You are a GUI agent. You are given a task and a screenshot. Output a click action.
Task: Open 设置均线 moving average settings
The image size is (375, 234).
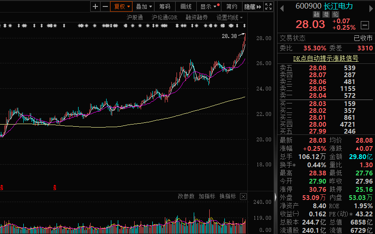[x=230, y=18]
